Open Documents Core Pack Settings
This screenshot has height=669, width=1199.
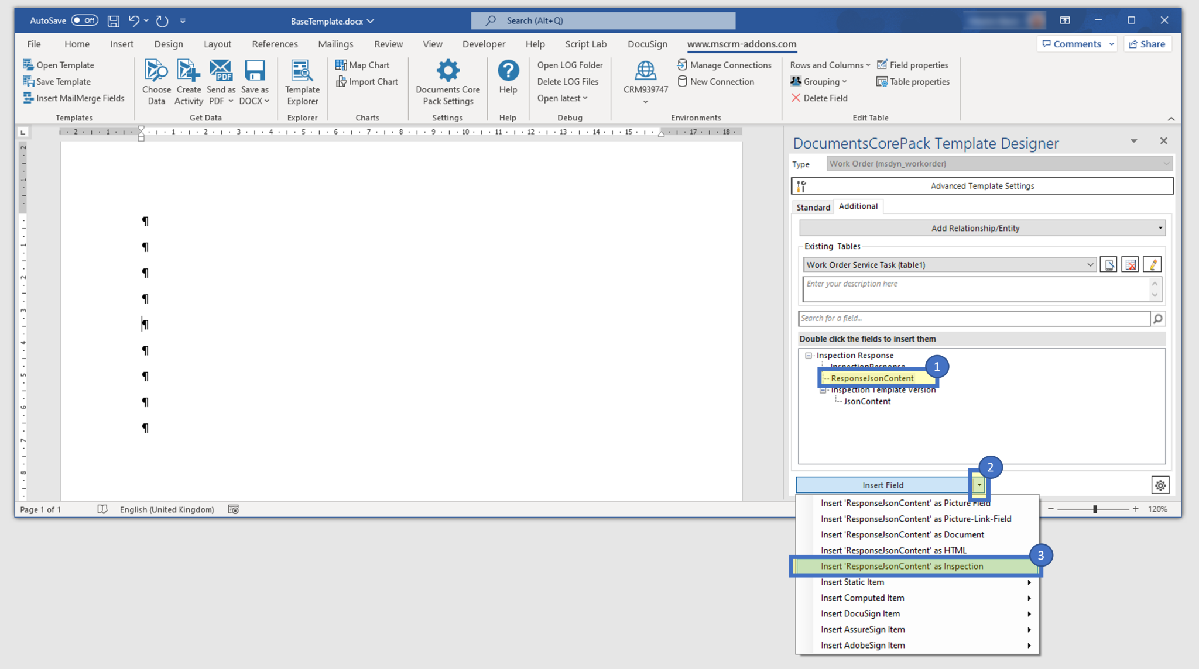[447, 82]
